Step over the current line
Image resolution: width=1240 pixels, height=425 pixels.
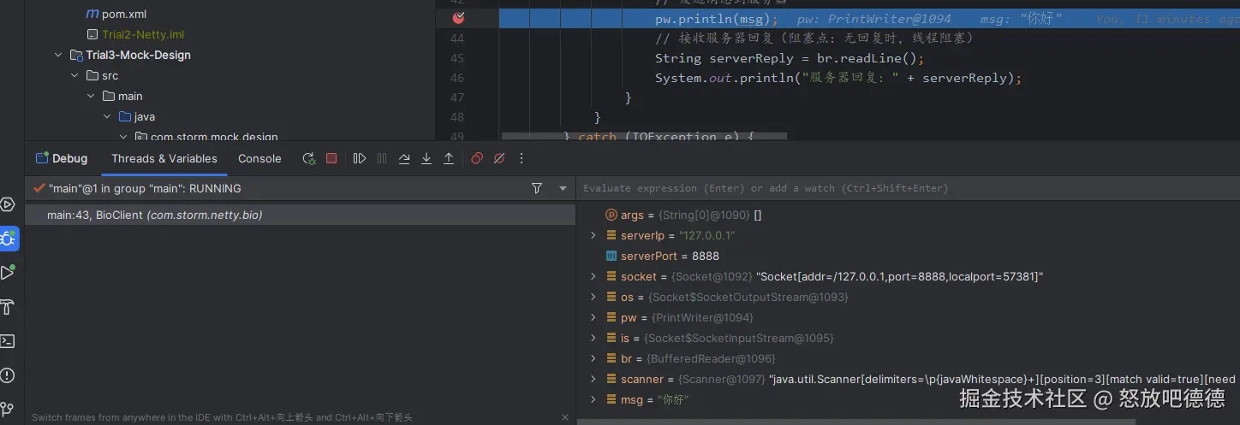(x=404, y=158)
